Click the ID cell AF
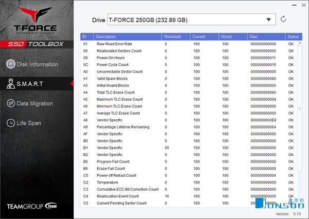 pos(85,134)
